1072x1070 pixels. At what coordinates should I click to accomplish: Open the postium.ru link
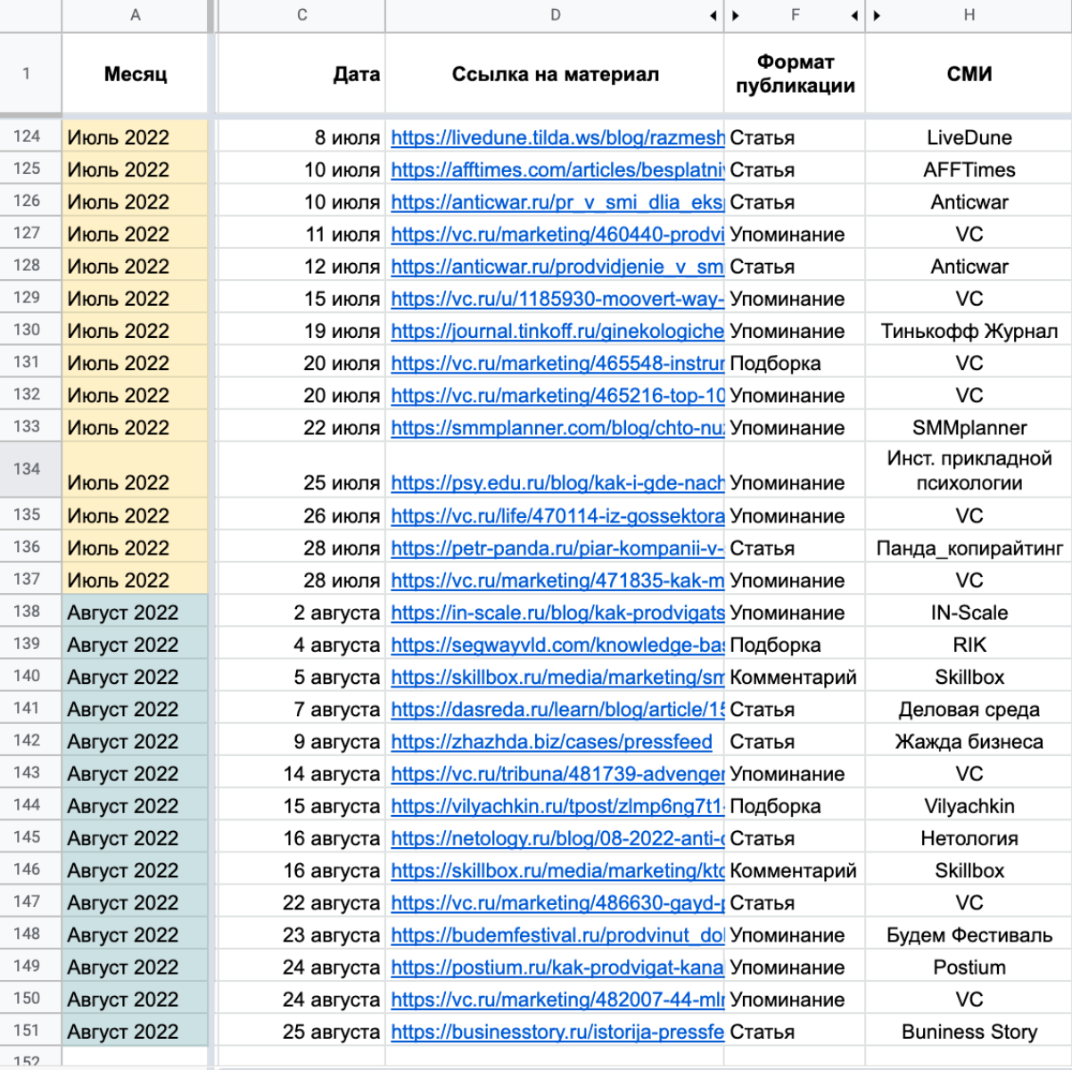point(557,967)
